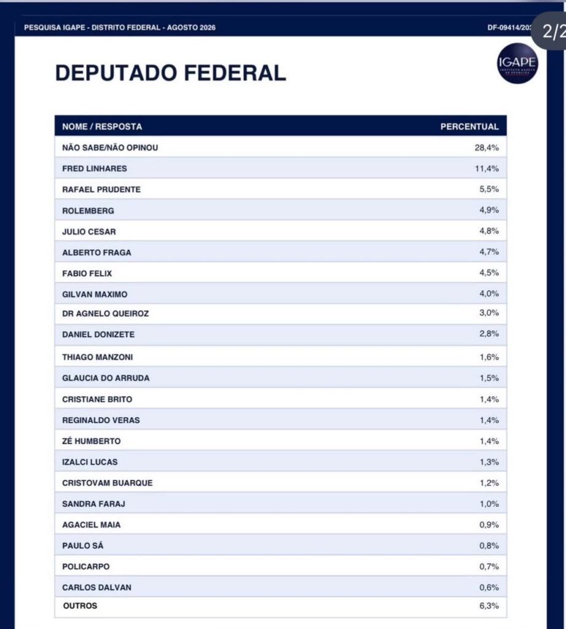Click the IGAPE circular logo
The height and width of the screenshot is (629, 566).
[517, 63]
